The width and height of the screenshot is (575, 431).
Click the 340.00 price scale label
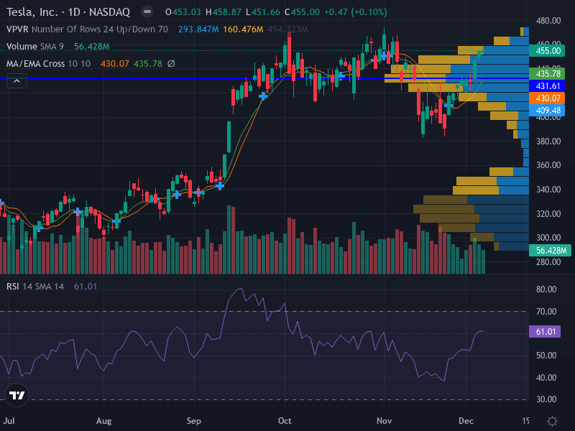tap(548, 190)
